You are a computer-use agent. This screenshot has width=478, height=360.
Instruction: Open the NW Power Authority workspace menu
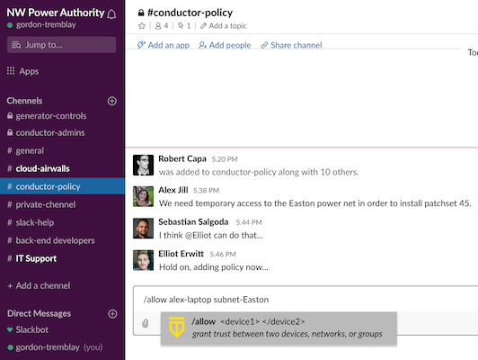(56, 13)
